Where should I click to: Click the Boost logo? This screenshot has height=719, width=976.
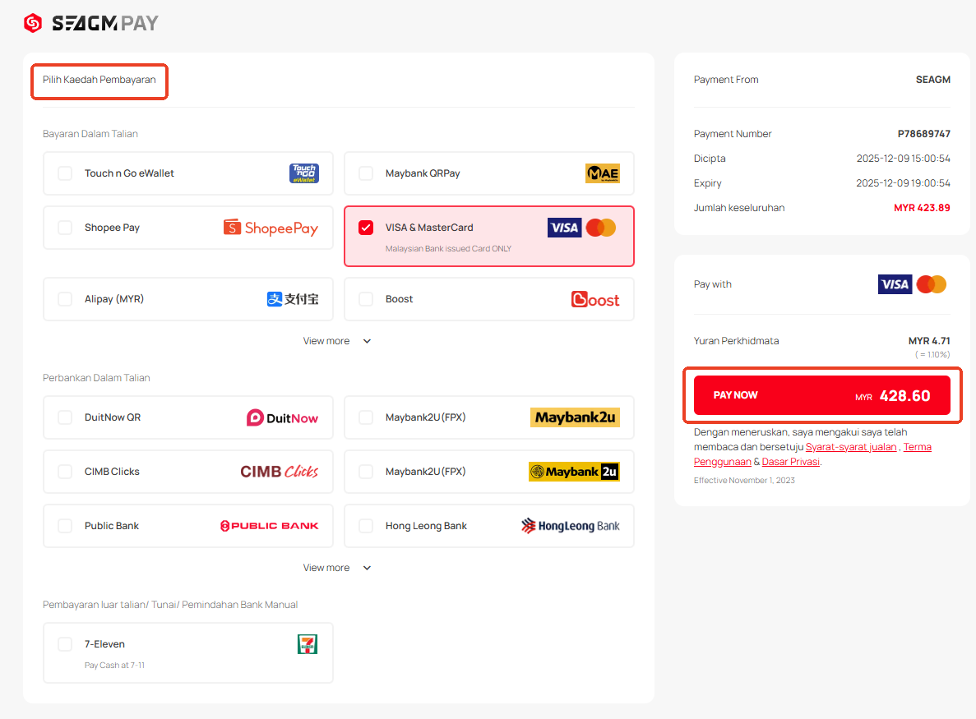595,299
